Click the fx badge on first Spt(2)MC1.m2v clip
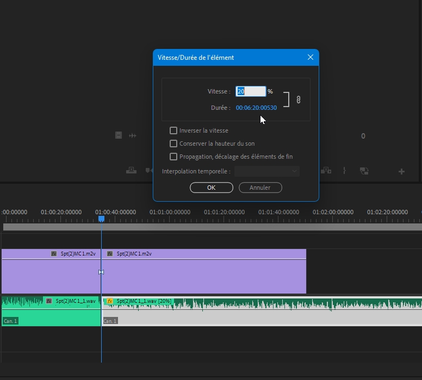Screen dimensions: 422x380 click(54, 254)
